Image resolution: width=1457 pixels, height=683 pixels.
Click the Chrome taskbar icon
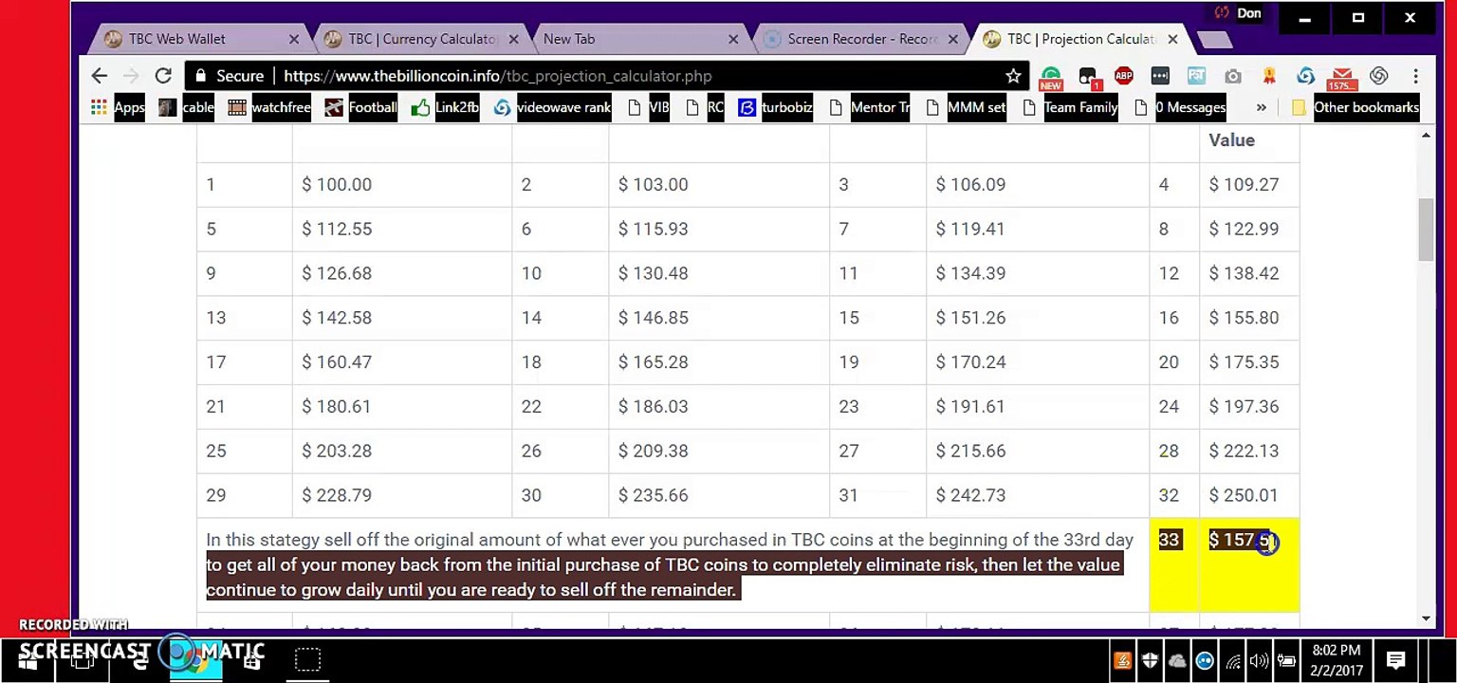click(194, 659)
